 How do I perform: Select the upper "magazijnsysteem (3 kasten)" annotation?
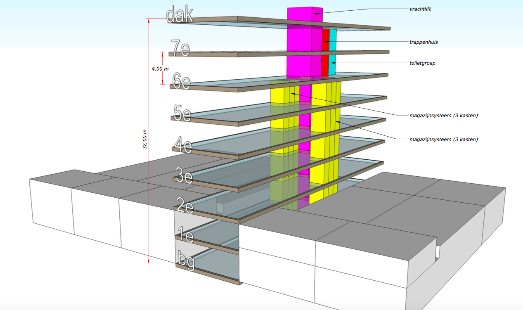click(443, 116)
